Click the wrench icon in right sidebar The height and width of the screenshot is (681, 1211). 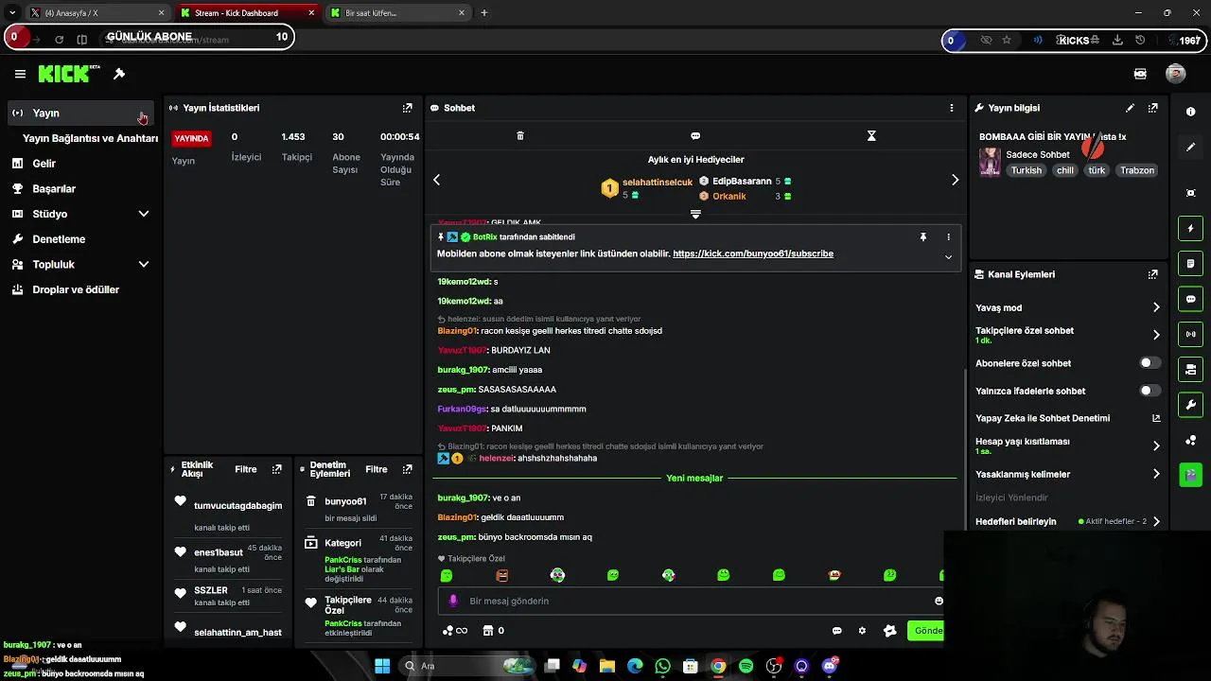tap(1190, 405)
